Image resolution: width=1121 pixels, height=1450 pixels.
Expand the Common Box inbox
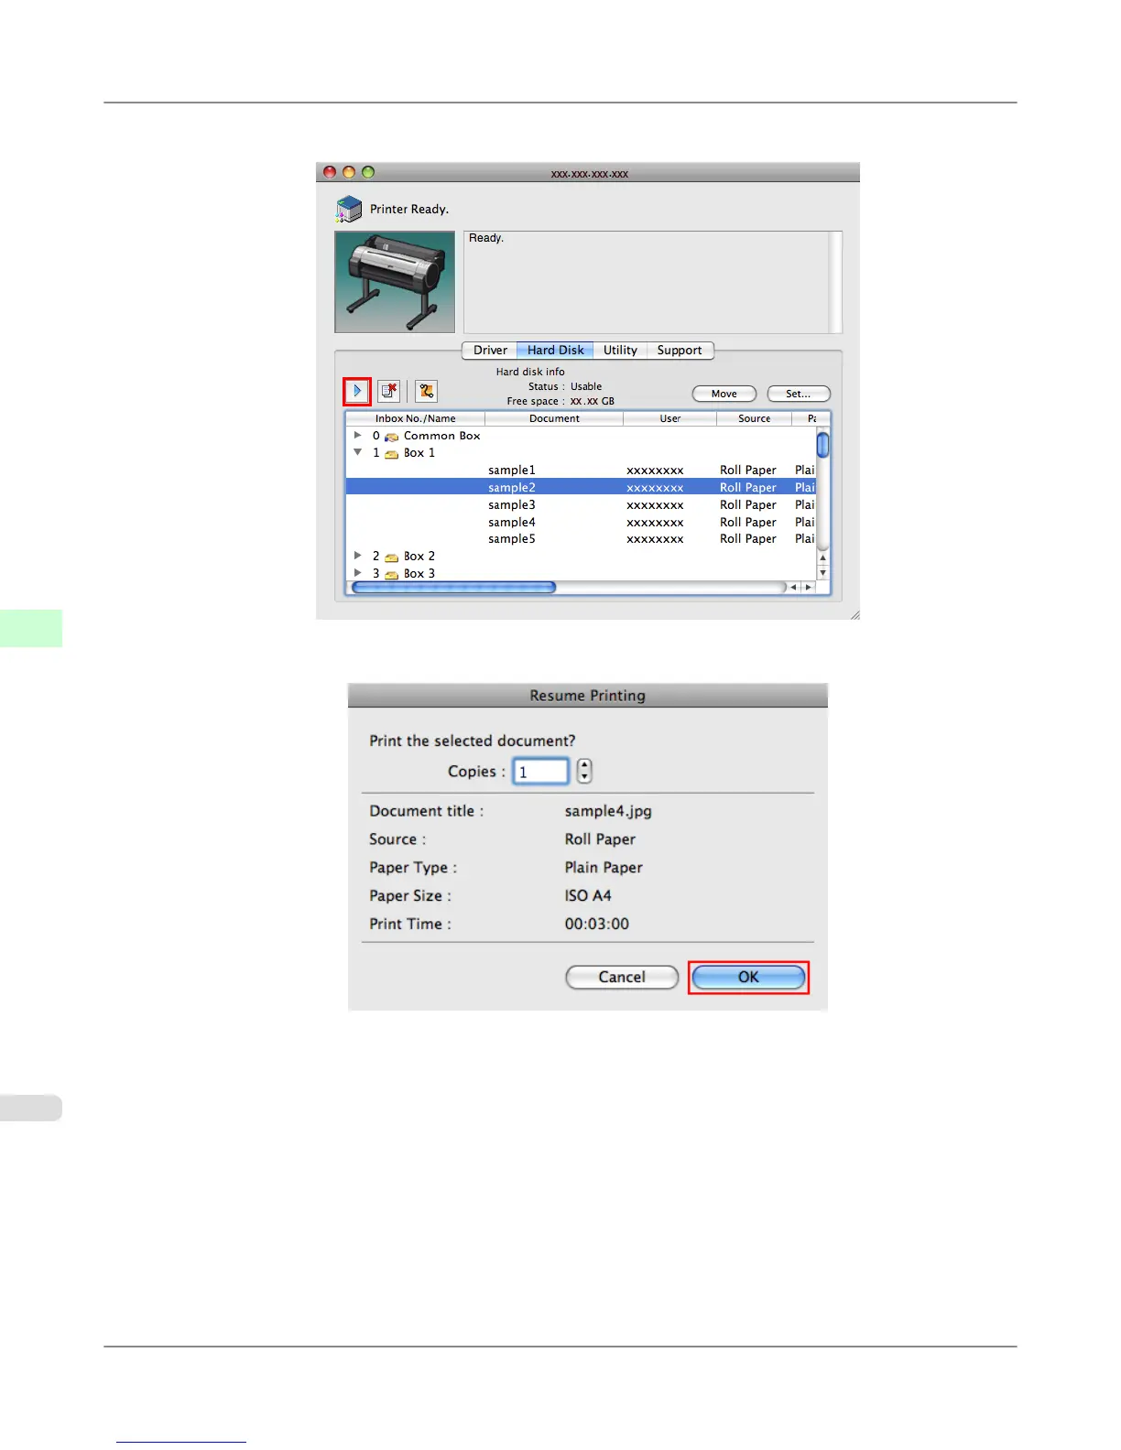coord(357,436)
